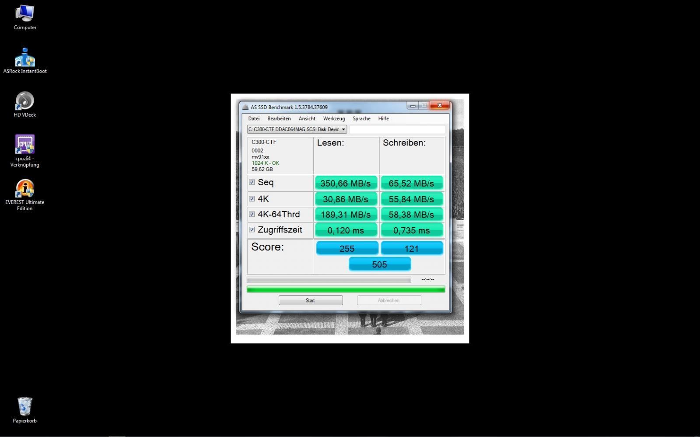This screenshot has height=437, width=700.
Task: Open the Computer desktop icon
Action: (x=25, y=17)
